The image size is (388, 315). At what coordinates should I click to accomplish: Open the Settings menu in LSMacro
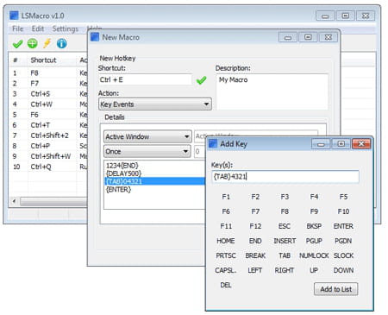[66, 28]
